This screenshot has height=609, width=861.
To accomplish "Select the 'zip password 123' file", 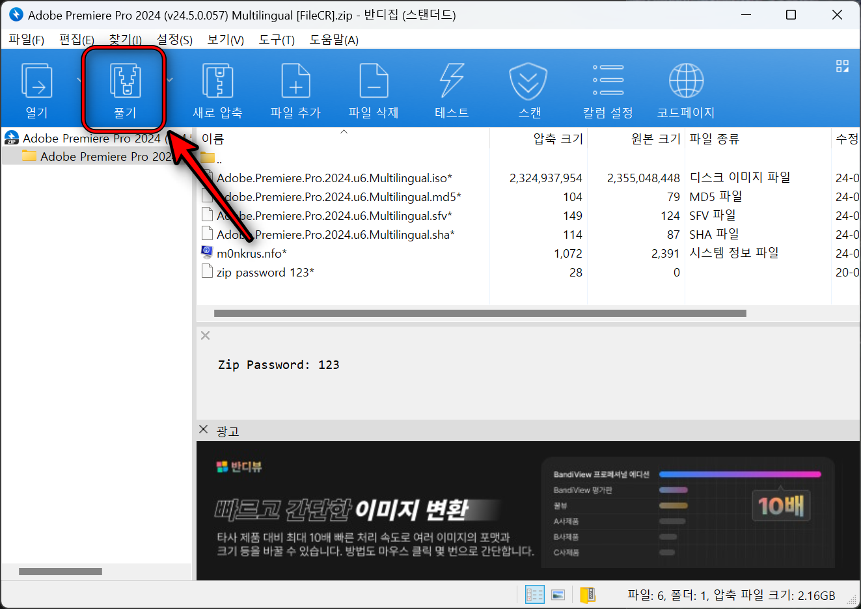I will (x=265, y=272).
